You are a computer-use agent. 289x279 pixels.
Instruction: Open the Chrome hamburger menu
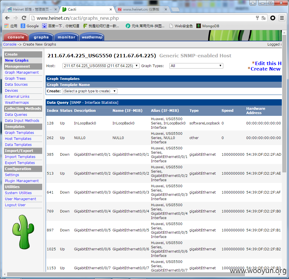[282, 18]
